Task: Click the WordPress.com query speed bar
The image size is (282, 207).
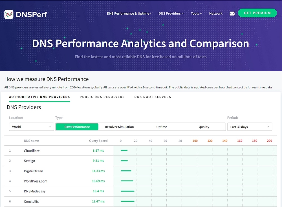Action: (127, 181)
